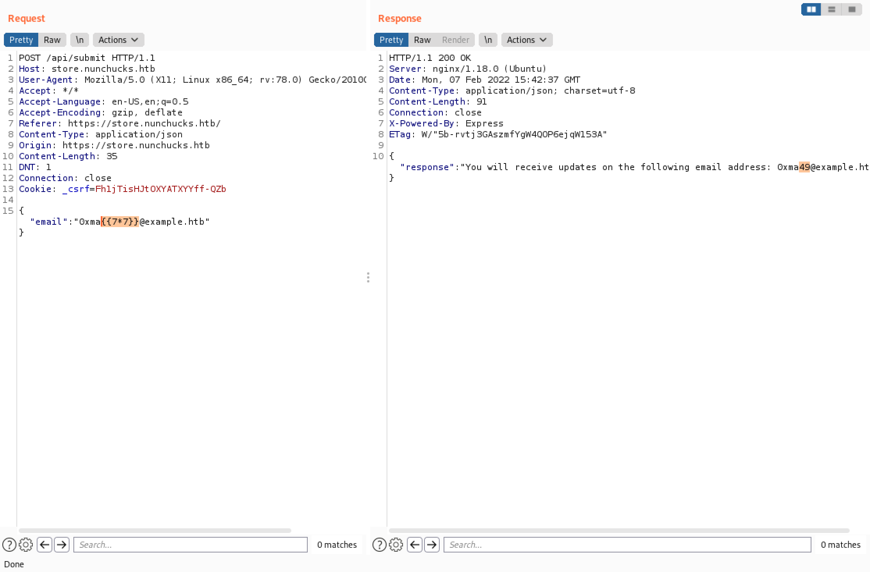Viewport: 870px width, 572px height.
Task: Select combined single-pane layout icon
Action: [852, 9]
